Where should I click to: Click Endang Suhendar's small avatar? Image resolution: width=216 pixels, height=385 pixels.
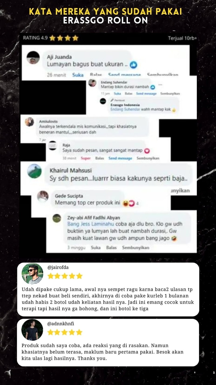[x=92, y=83]
